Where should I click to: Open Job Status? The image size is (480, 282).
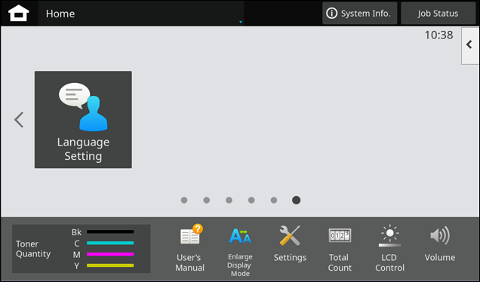point(438,13)
